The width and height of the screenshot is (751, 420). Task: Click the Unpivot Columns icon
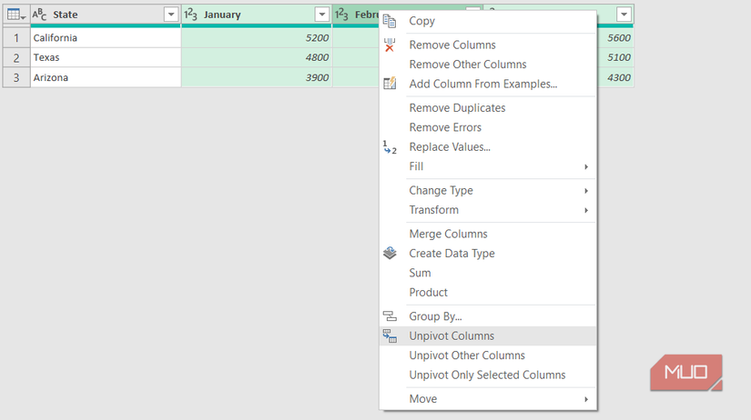coord(390,336)
